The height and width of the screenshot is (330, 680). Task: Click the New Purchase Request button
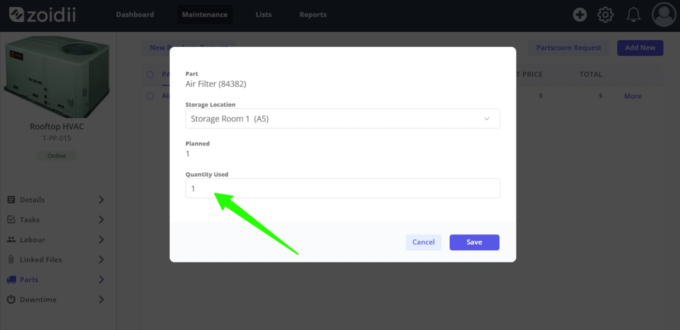pyautogui.click(x=189, y=48)
